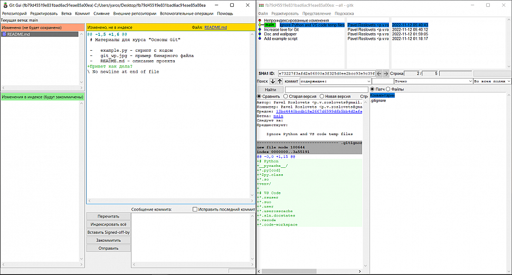Click the search up arrow in gitk
The height and width of the screenshot is (275, 512).
280,81
